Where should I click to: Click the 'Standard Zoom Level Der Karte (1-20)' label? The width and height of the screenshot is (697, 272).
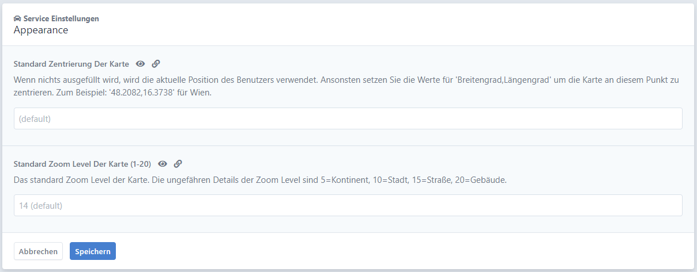click(x=82, y=164)
